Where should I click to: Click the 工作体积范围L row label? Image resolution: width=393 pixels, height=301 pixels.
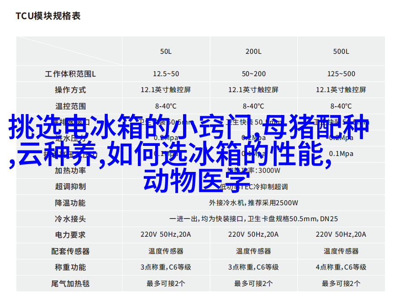coord(70,74)
